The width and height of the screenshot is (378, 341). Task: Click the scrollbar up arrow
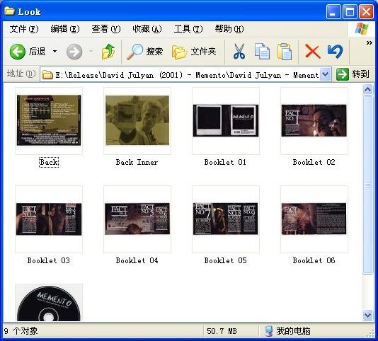[367, 90]
